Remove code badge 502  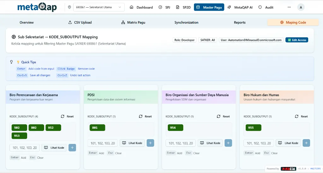tap(20, 128)
